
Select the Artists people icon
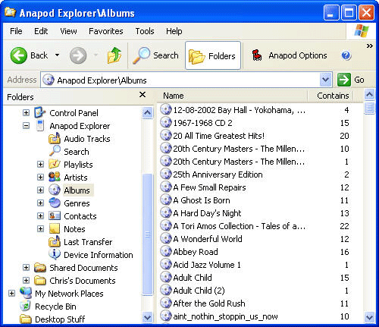[x=55, y=177]
